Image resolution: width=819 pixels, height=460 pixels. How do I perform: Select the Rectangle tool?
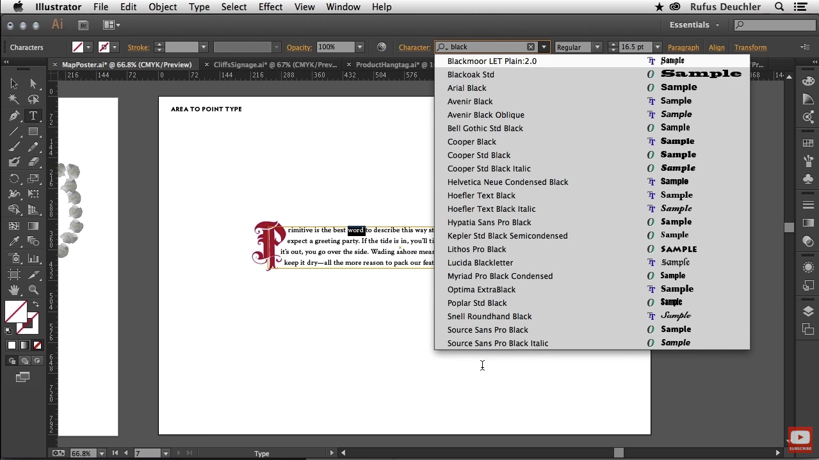coord(33,131)
